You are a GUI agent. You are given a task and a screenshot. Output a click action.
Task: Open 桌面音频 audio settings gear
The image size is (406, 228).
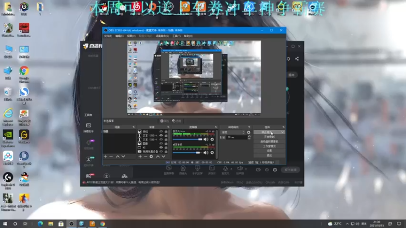212,153
